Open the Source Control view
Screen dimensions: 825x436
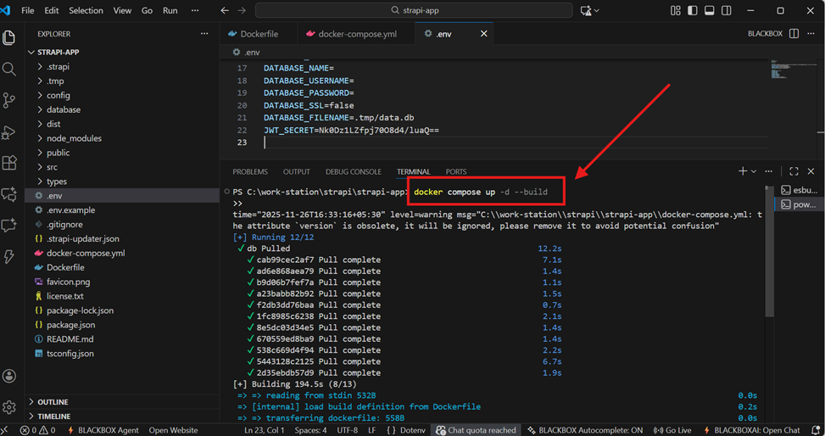9,100
